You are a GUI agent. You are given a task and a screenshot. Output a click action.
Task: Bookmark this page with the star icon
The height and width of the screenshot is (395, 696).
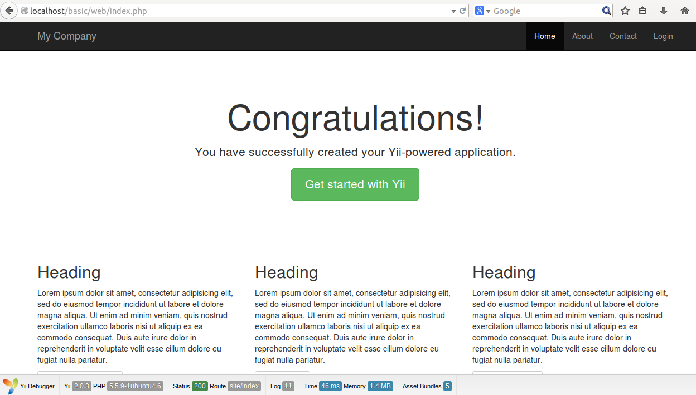pyautogui.click(x=625, y=10)
